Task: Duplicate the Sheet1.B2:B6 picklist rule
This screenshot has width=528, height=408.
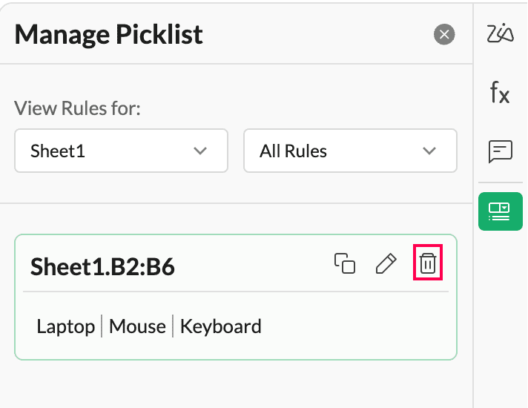Action: (344, 263)
